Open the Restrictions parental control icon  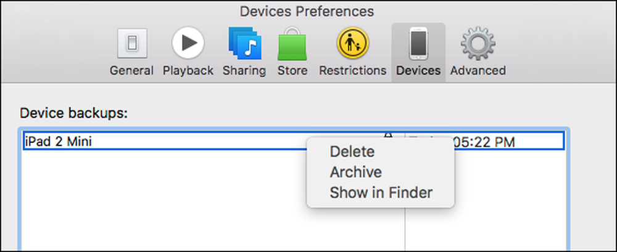pyautogui.click(x=352, y=43)
